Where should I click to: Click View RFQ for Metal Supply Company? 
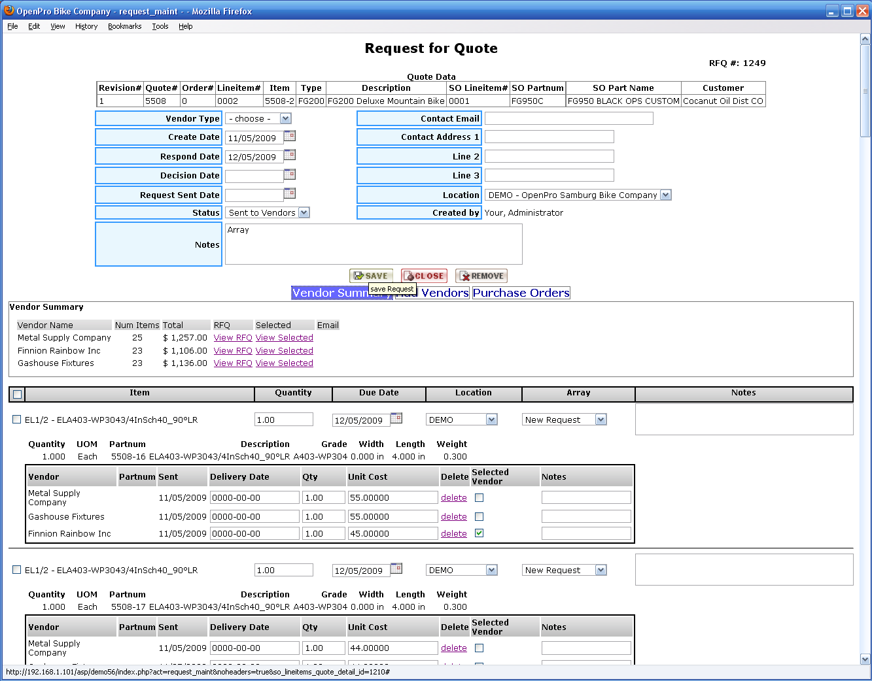tap(233, 338)
